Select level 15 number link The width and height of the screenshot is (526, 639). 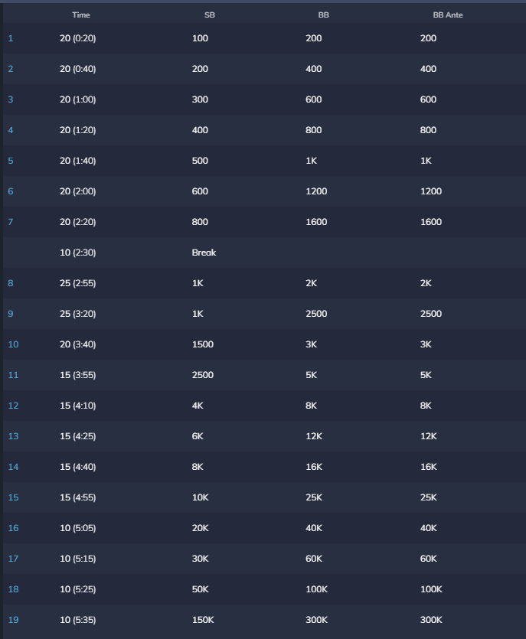13,497
